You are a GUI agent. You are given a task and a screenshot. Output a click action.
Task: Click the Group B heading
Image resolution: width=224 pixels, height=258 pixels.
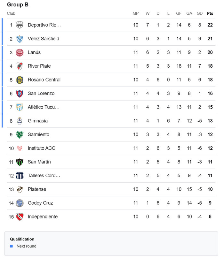[18, 5]
